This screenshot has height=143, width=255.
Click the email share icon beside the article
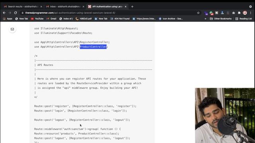(12, 29)
